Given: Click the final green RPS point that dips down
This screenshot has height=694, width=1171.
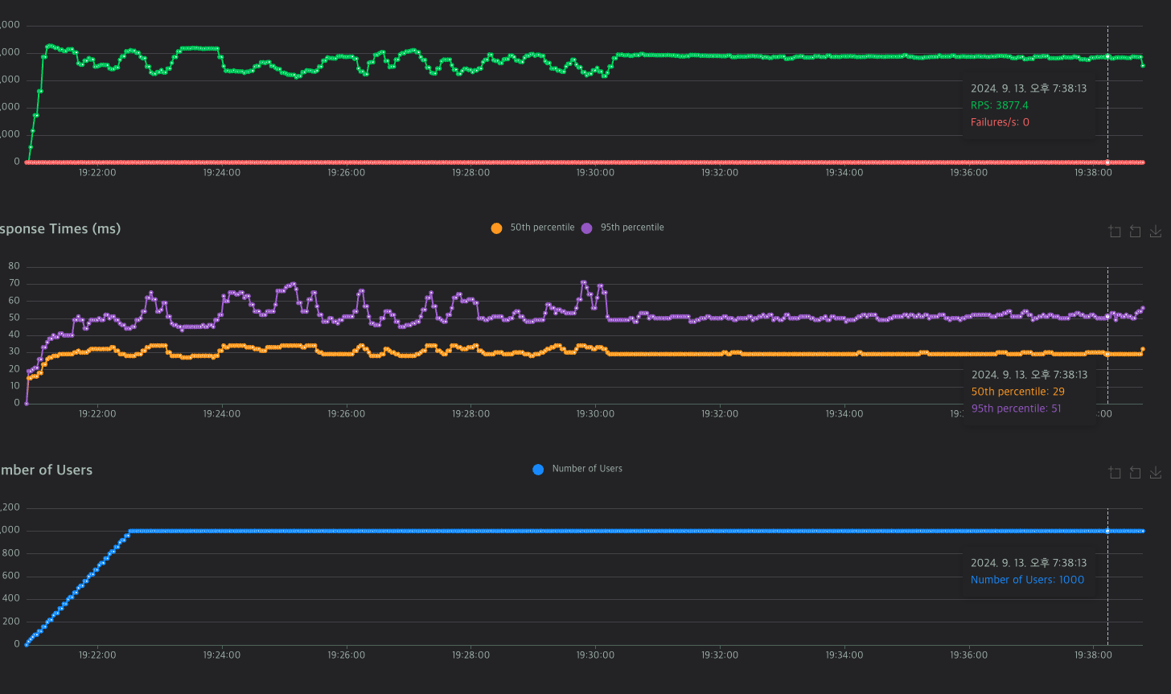Looking at the screenshot, I should [x=1143, y=65].
